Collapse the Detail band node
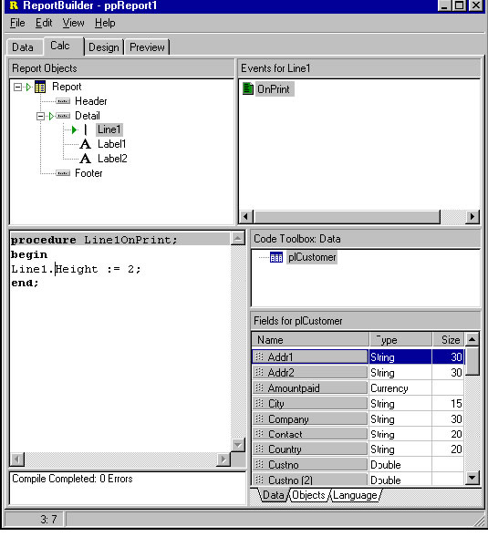Viewport: 488px width, 537px height. click(40, 116)
